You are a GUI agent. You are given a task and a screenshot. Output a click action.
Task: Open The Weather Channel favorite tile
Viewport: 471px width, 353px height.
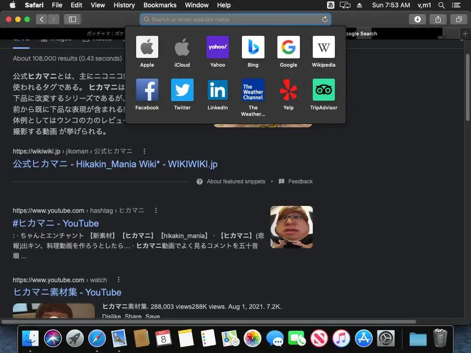[253, 97]
